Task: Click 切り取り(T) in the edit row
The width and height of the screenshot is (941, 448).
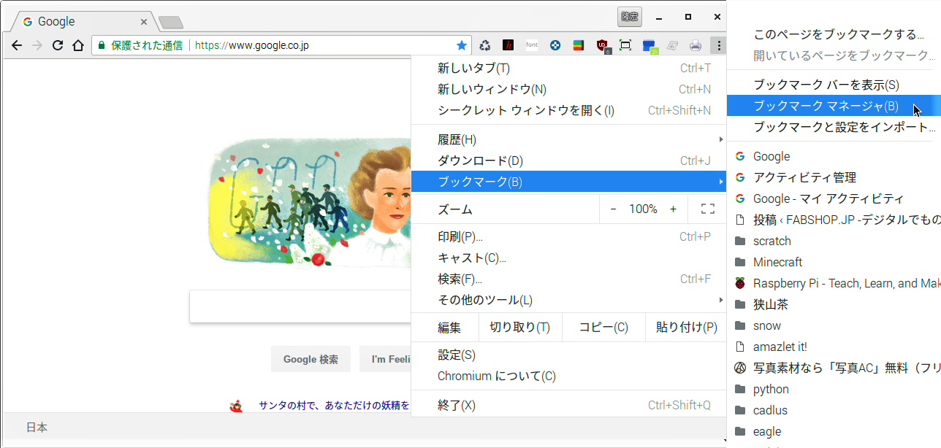Action: pos(519,328)
